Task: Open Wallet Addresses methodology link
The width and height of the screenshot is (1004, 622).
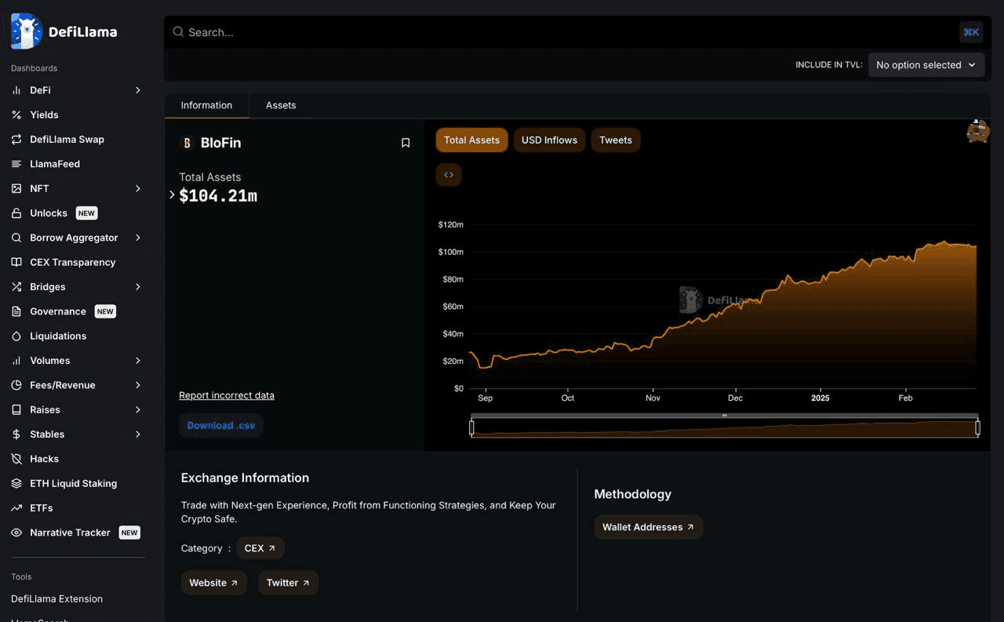Action: [648, 527]
